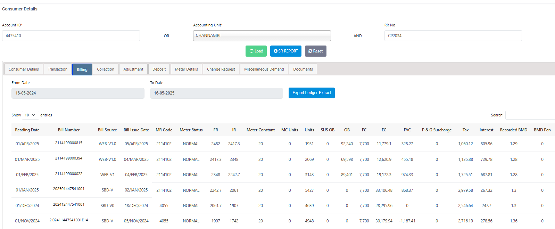This screenshot has width=555, height=229.
Task: Click the interest value 805.96
Action: (x=486, y=144)
